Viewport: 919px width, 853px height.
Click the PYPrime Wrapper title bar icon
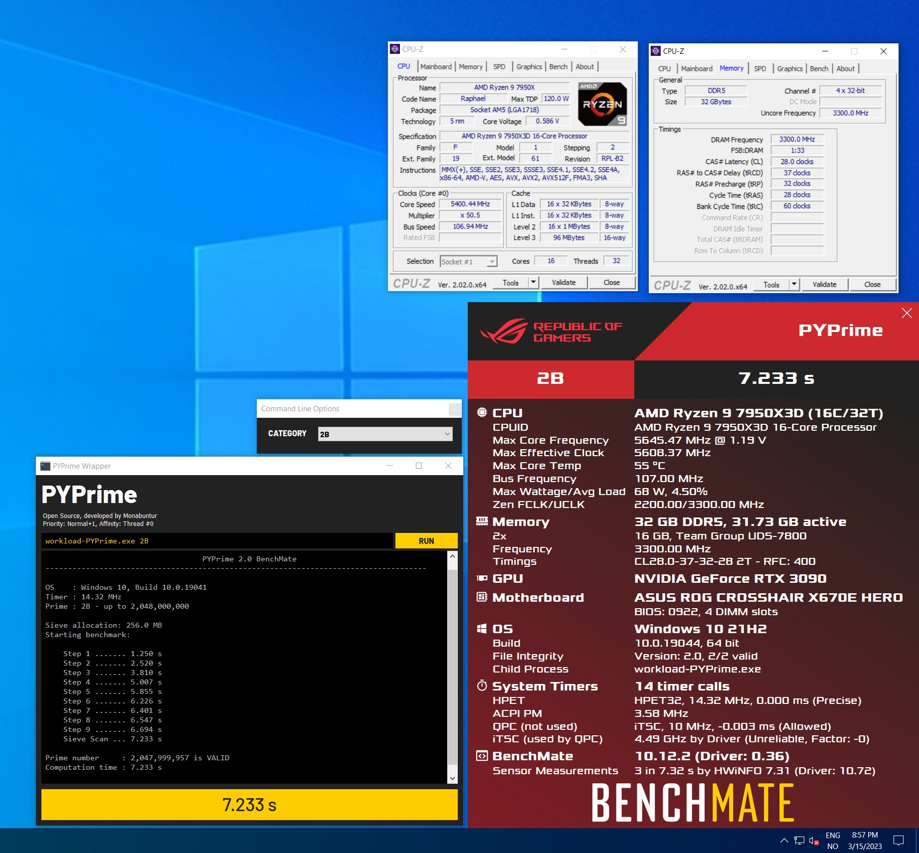[45, 466]
